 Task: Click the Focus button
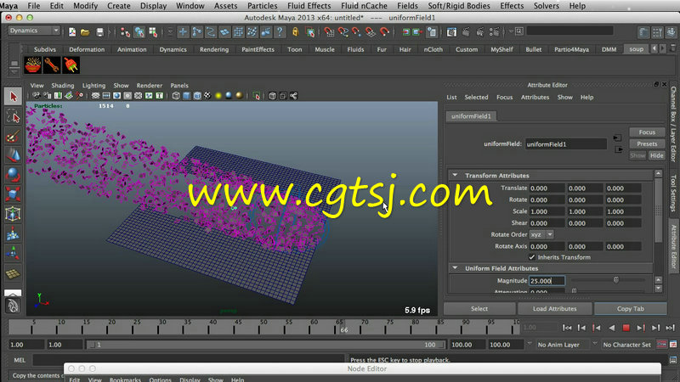[647, 132]
